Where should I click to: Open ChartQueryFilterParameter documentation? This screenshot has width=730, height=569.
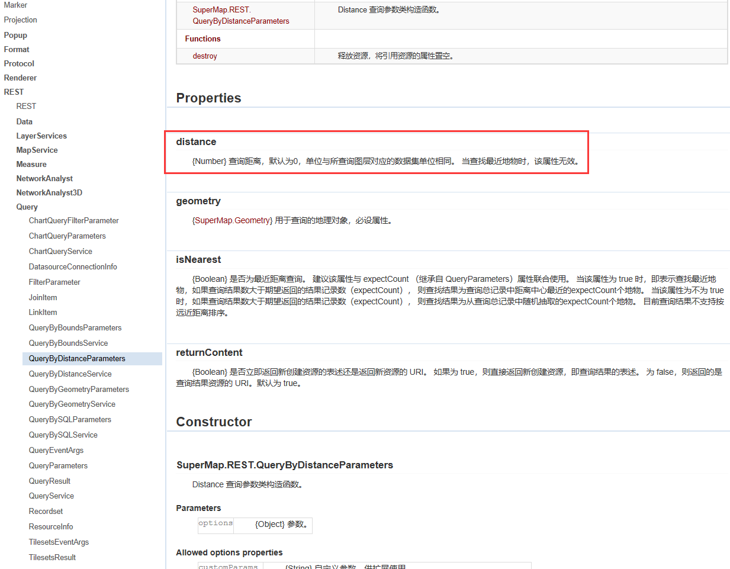[x=73, y=220]
